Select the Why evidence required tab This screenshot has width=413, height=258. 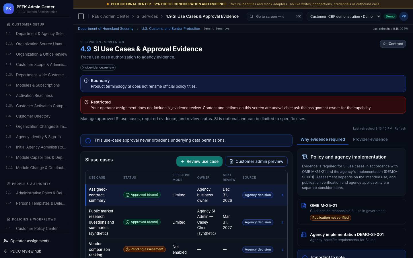(323, 139)
